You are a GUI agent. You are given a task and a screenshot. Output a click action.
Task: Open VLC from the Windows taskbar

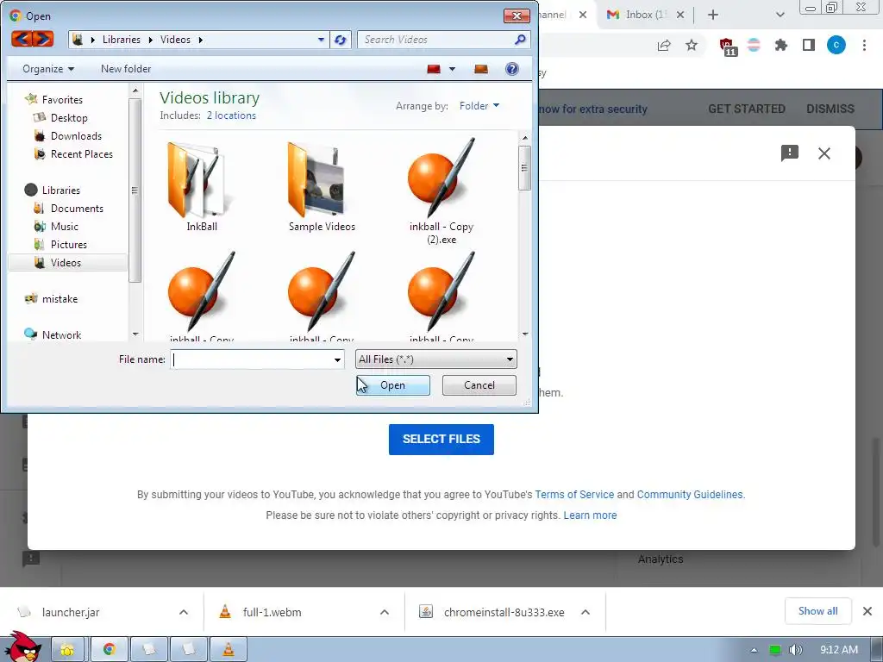228,649
